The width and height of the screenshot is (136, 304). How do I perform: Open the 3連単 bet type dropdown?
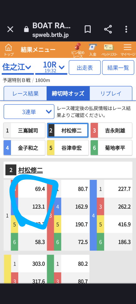(x=29, y=112)
